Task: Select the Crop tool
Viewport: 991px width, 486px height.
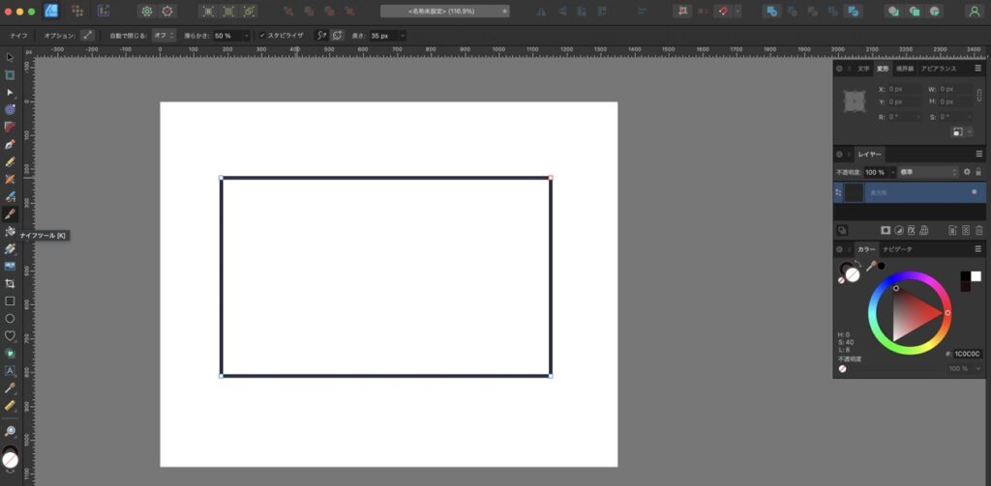Action: coord(10,283)
